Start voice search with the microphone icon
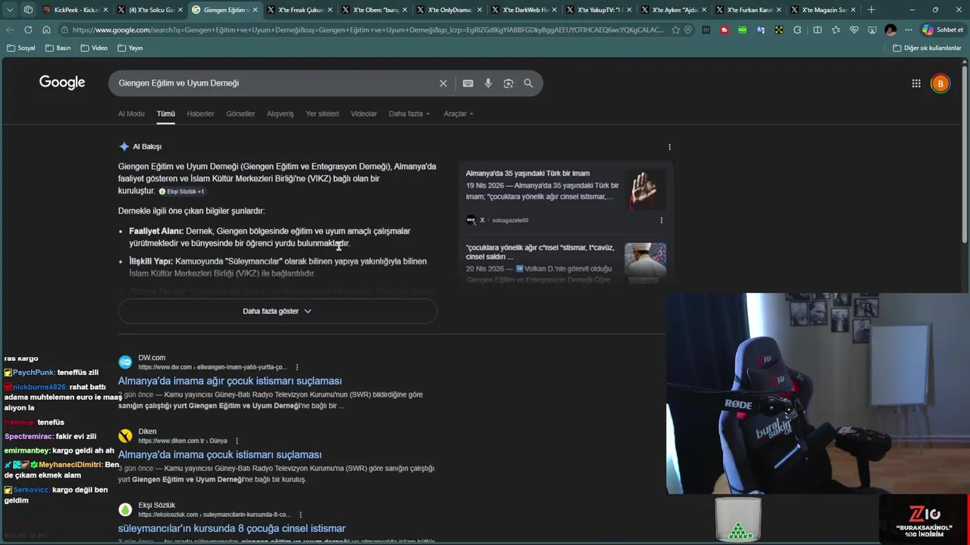The width and height of the screenshot is (970, 545). point(488,83)
